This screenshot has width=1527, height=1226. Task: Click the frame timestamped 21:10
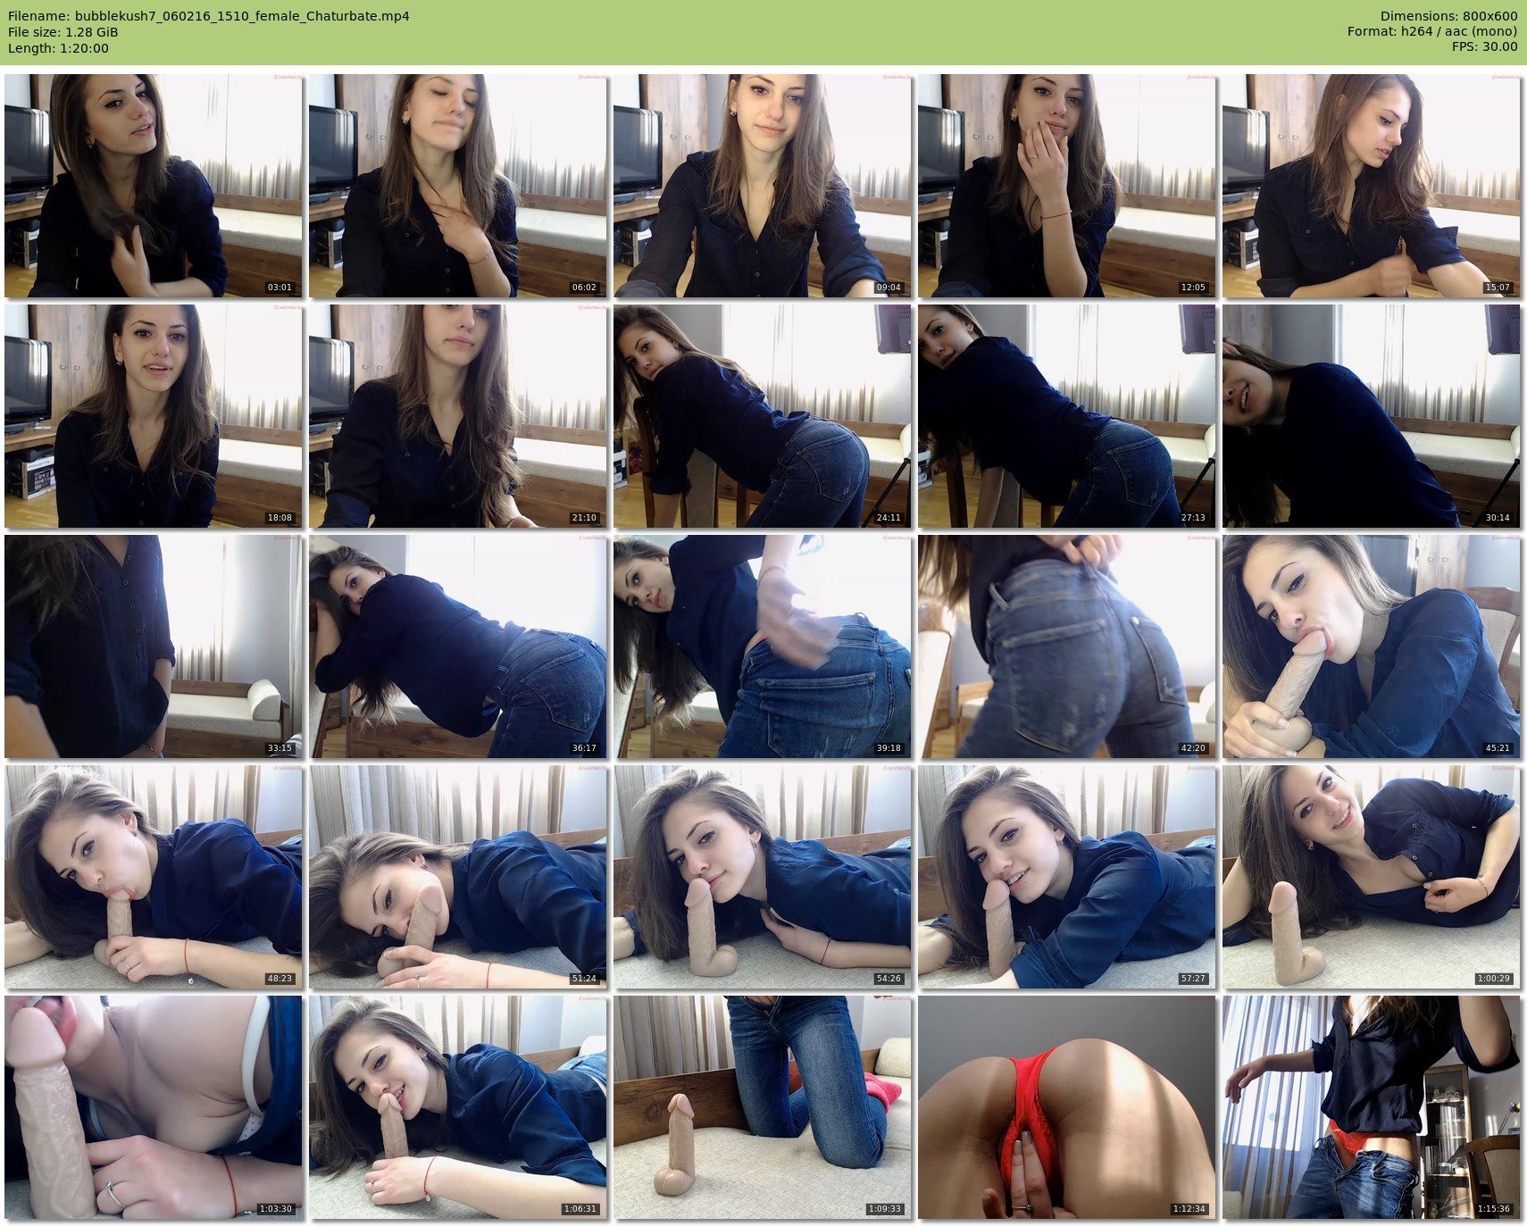458,416
